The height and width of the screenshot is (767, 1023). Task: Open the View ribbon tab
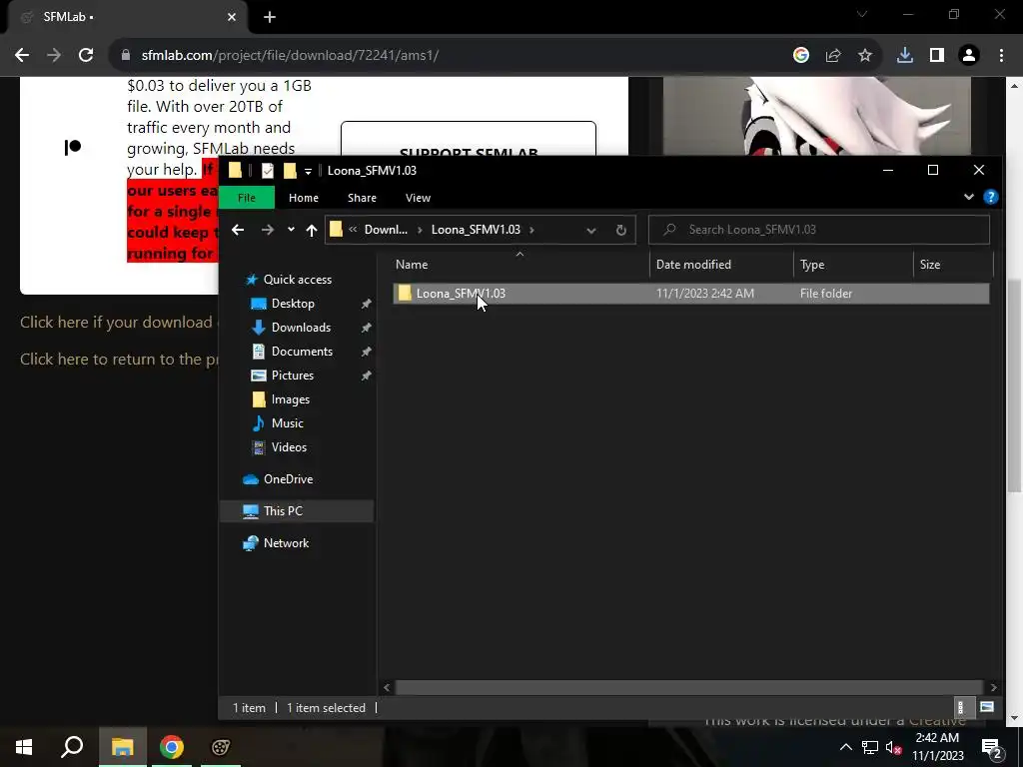pyautogui.click(x=418, y=198)
